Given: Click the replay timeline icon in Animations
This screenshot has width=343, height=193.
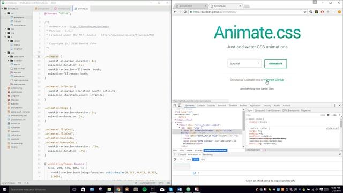Looking at the screenshot, I should [x=194, y=173].
